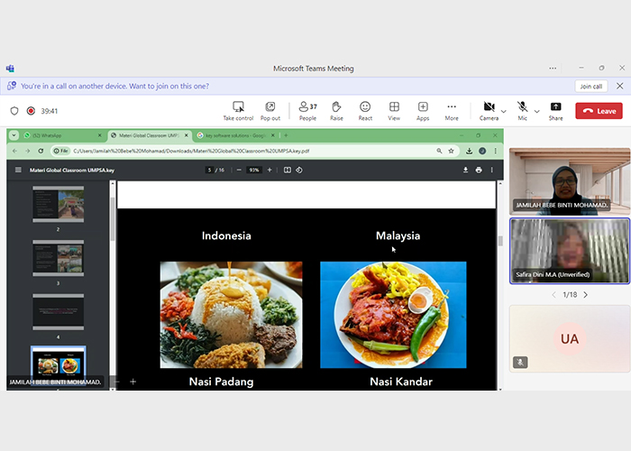Click the PDF page number field
The image size is (631, 451).
tap(209, 170)
